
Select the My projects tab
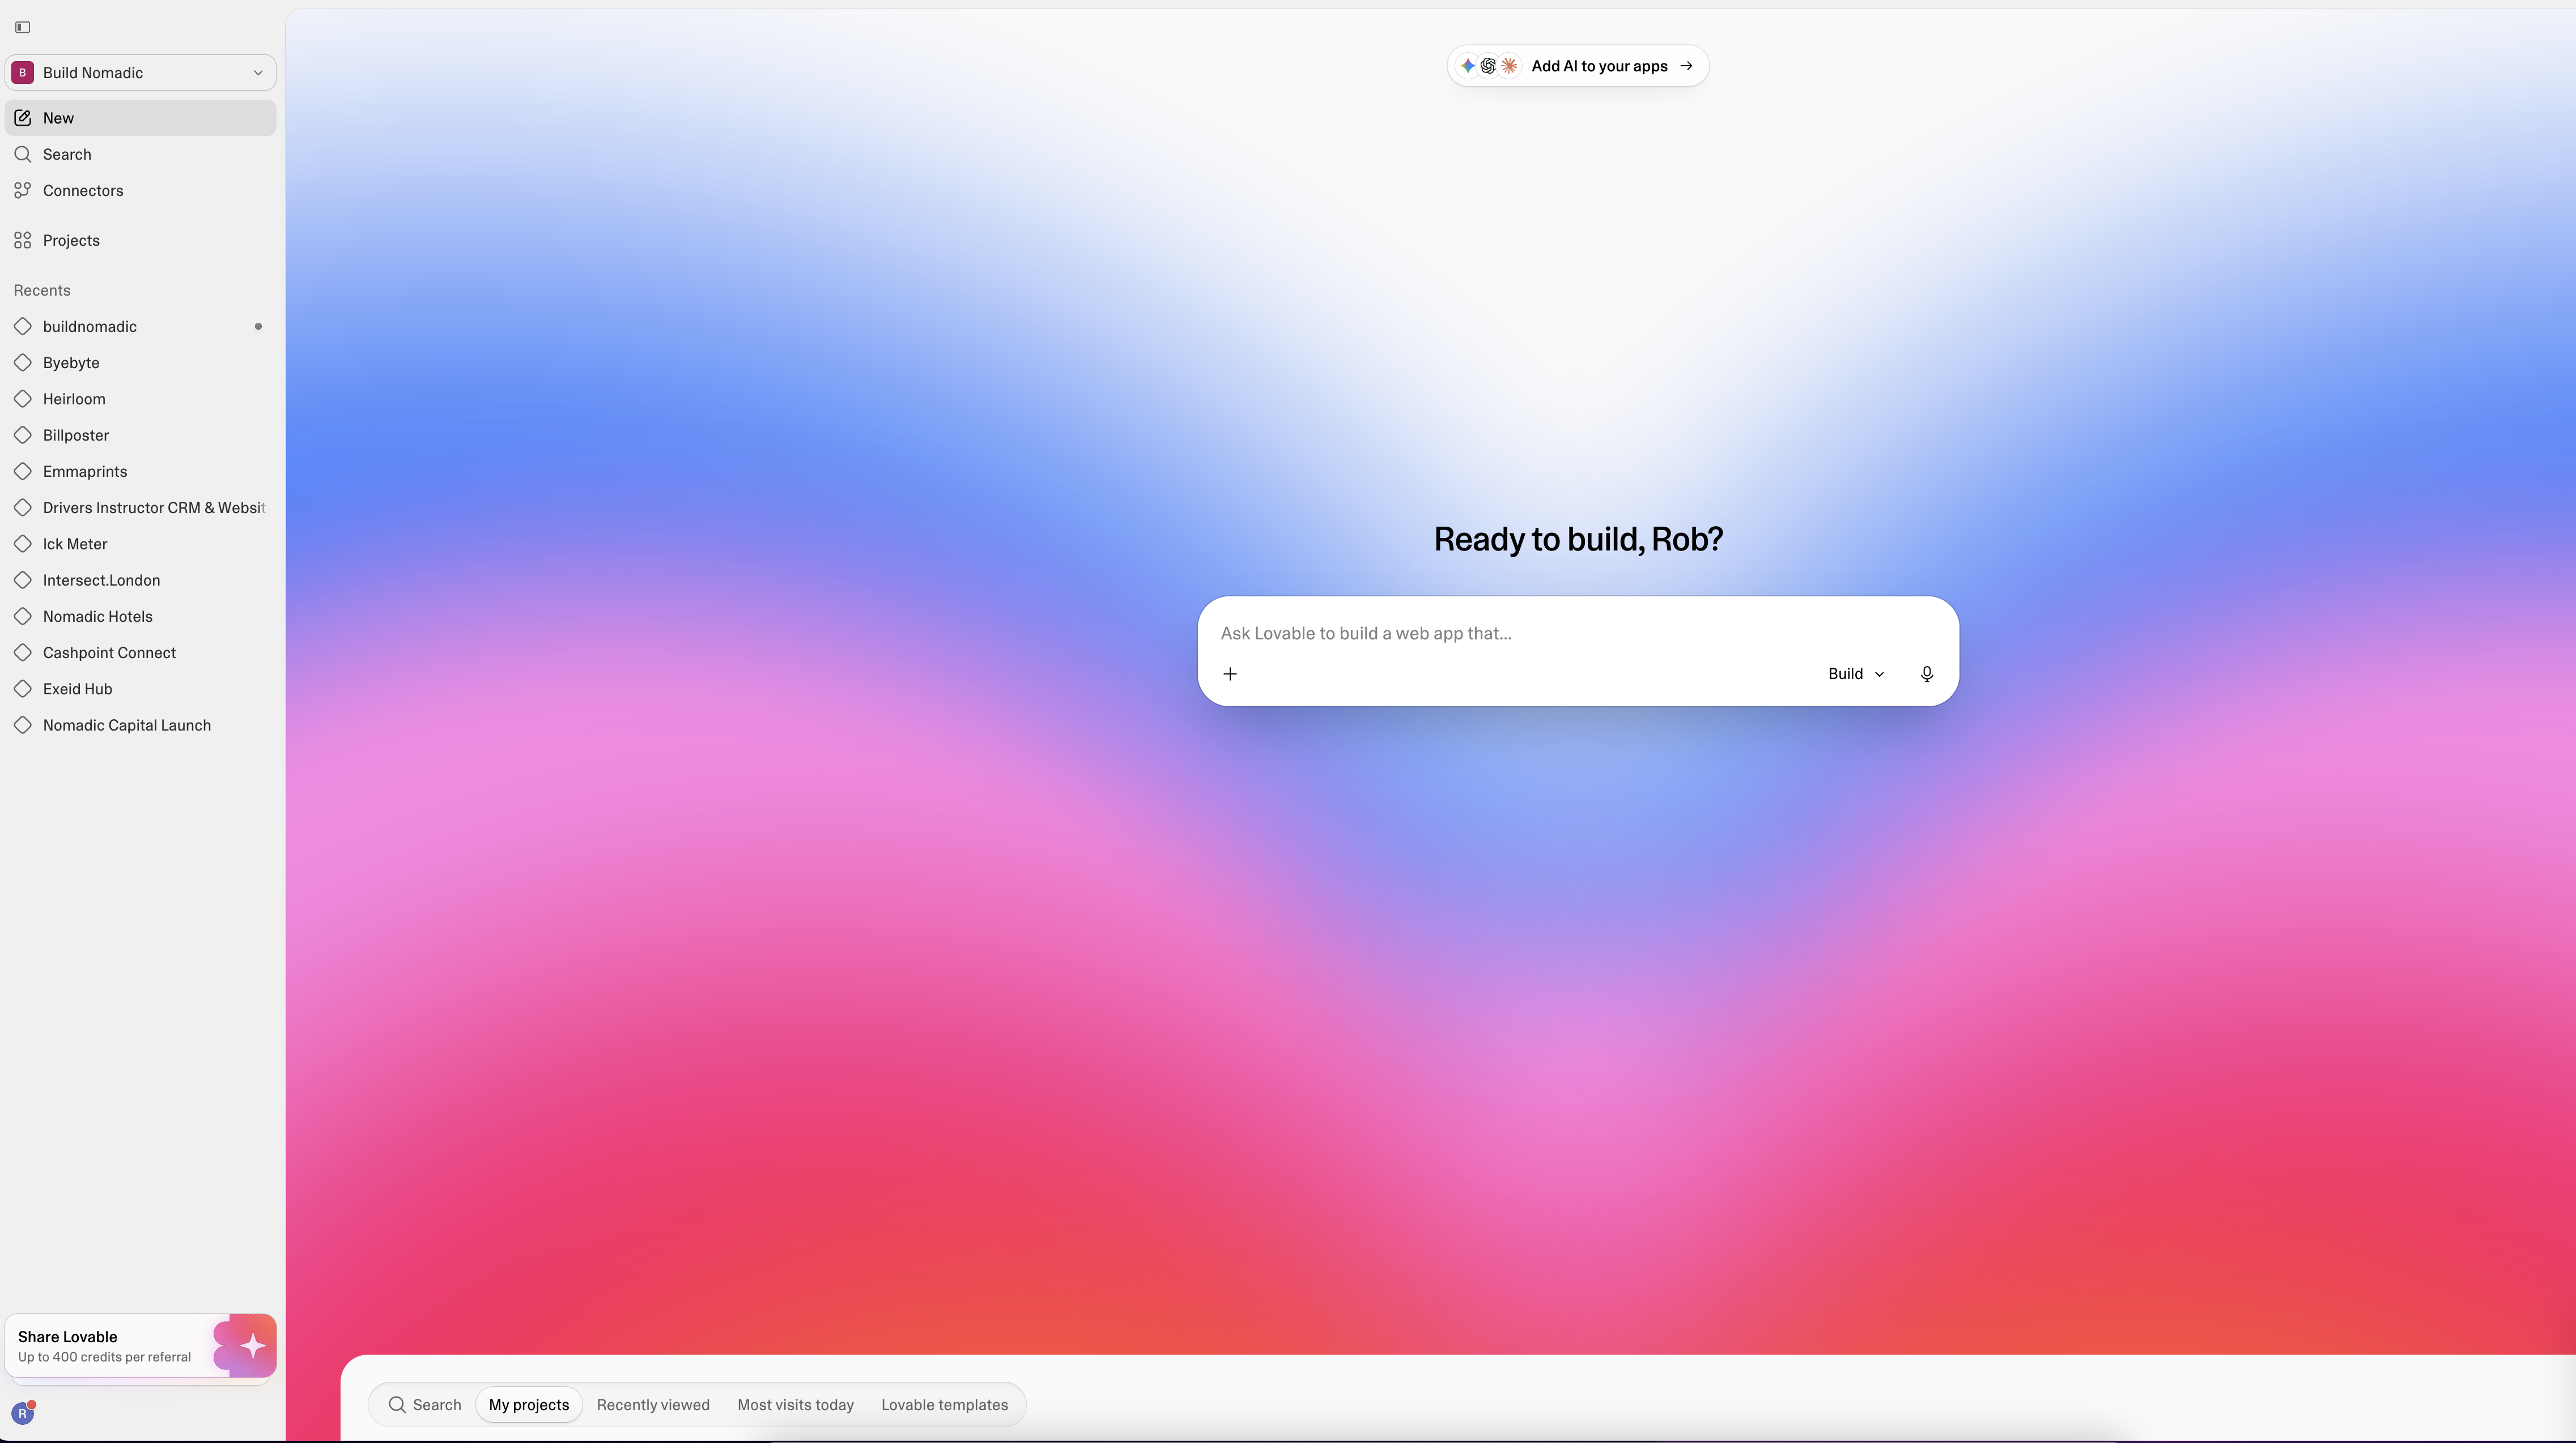tap(529, 1405)
